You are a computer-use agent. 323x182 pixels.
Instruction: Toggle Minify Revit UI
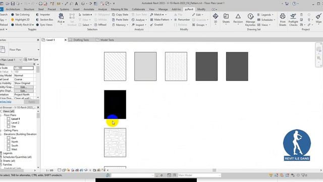[22, 25]
